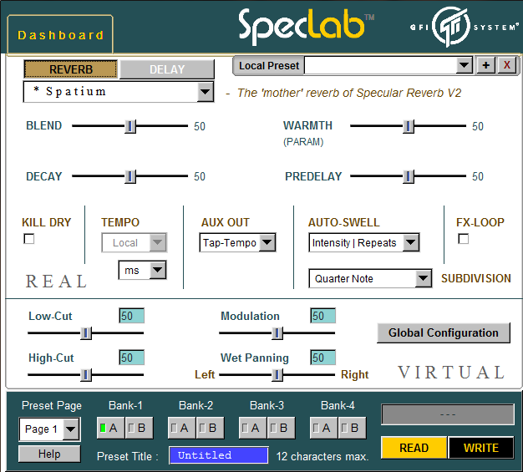
Task: Click the 'mother' reverb description text
Action: (x=349, y=93)
